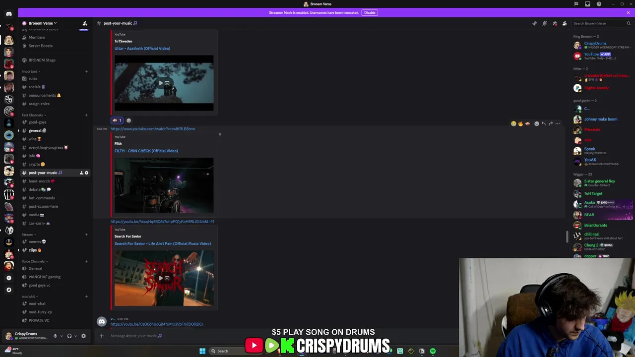
Task: Open Bronem Verse server dropdown
Action: (42, 23)
